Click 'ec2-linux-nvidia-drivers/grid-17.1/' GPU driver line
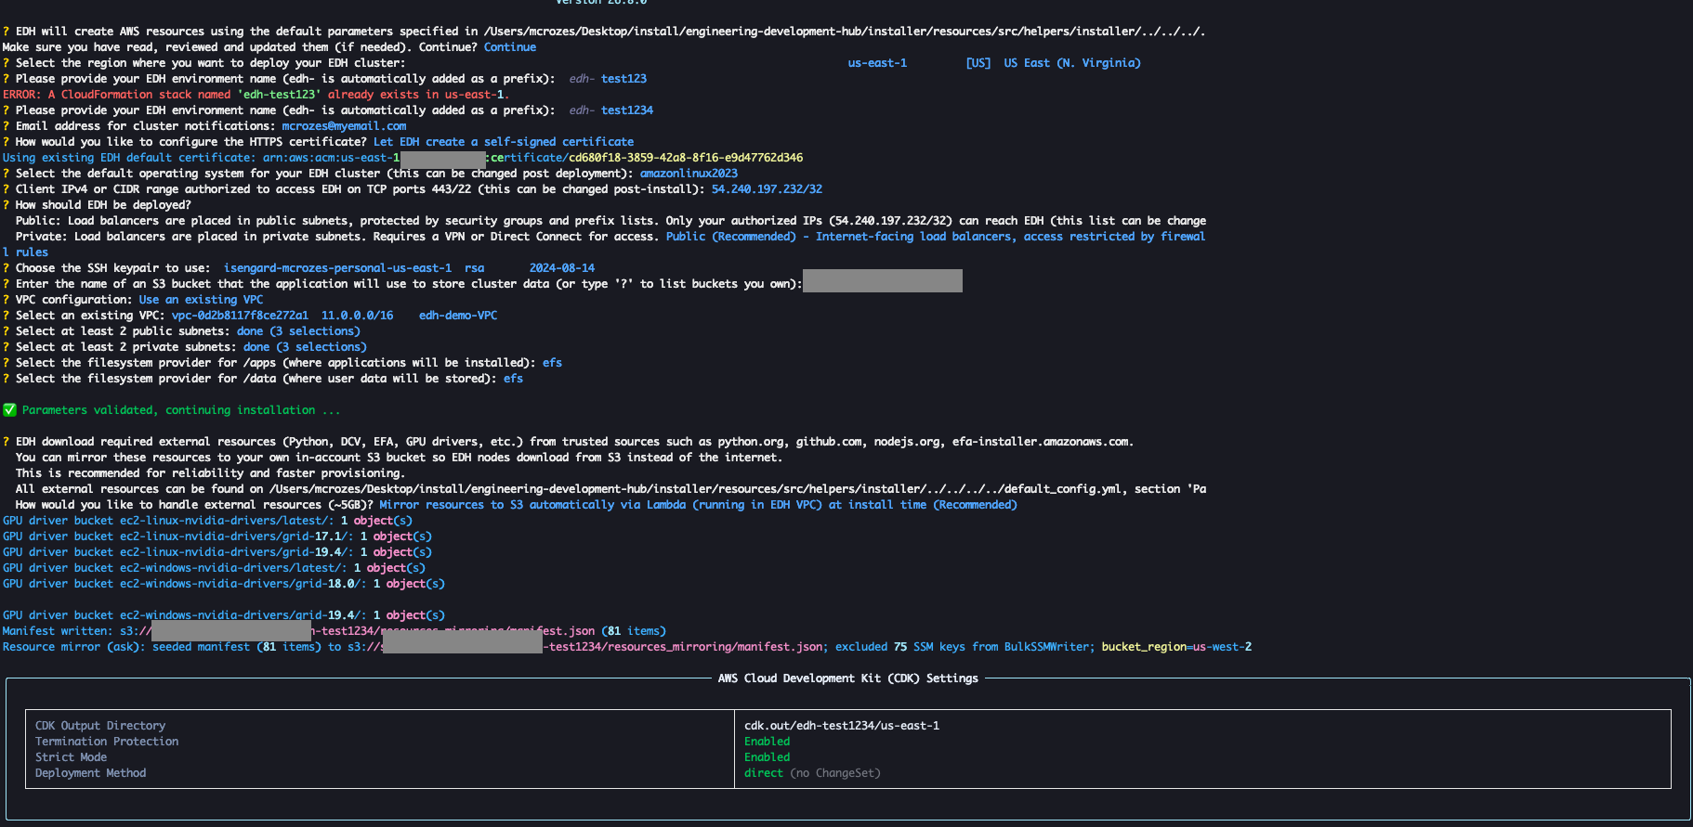Screen dimensions: 1693x827 click(x=217, y=536)
